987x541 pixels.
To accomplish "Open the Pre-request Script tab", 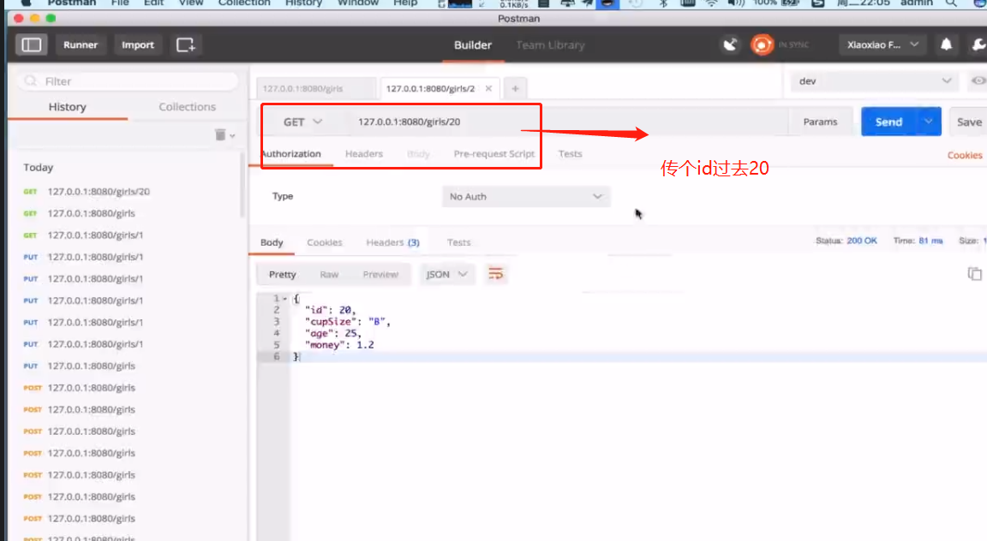I will 494,153.
